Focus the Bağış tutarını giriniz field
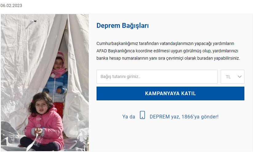The width and height of the screenshot is (253, 153). (x=157, y=76)
